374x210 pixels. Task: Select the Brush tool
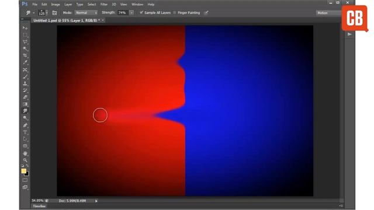click(25, 77)
